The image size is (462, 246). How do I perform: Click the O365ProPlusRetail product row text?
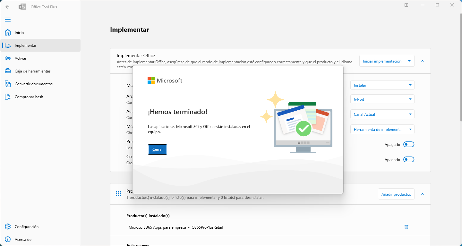click(x=207, y=227)
